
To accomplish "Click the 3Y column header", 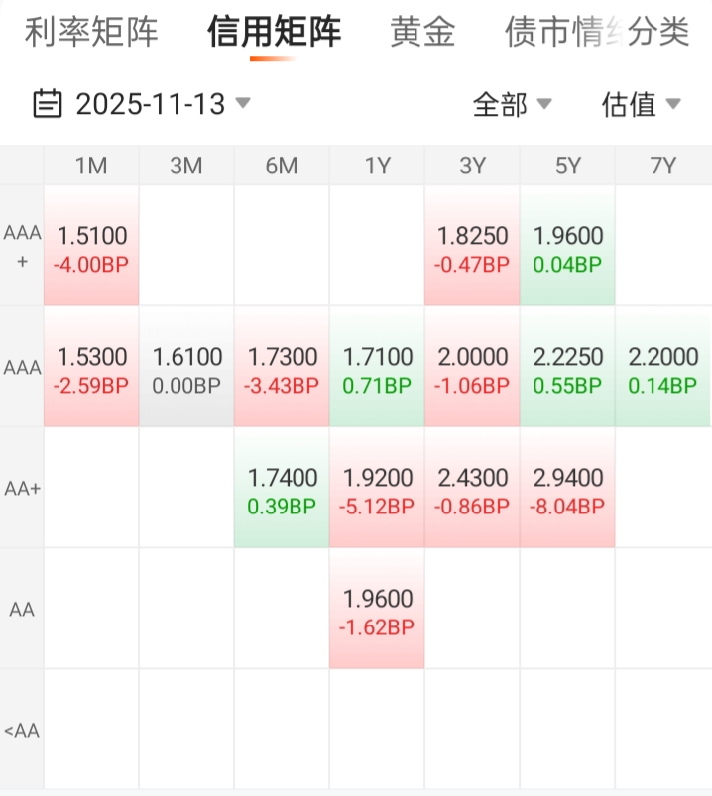I will [x=472, y=166].
